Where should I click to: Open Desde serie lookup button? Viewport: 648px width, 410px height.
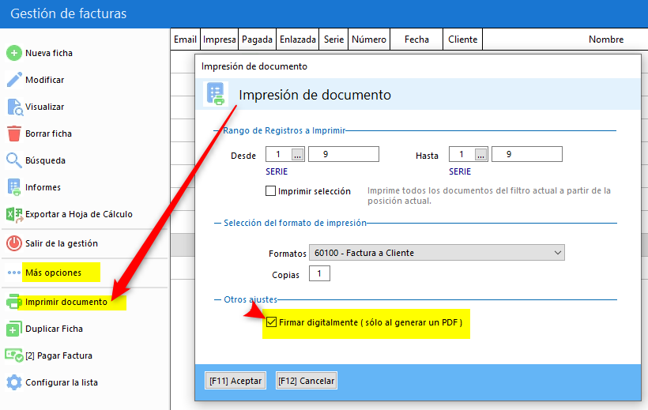point(298,155)
